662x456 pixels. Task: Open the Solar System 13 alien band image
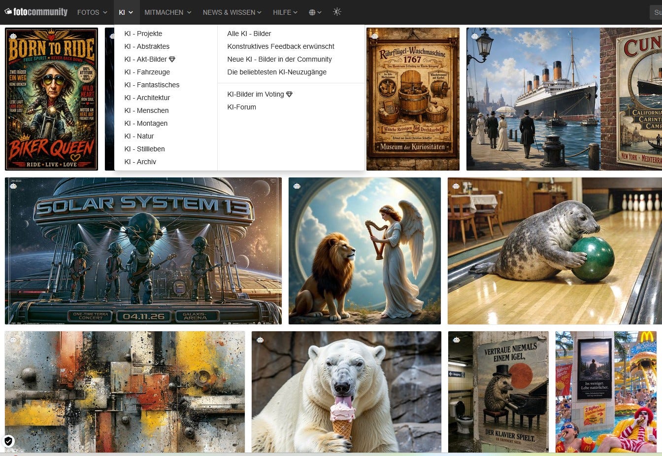143,251
